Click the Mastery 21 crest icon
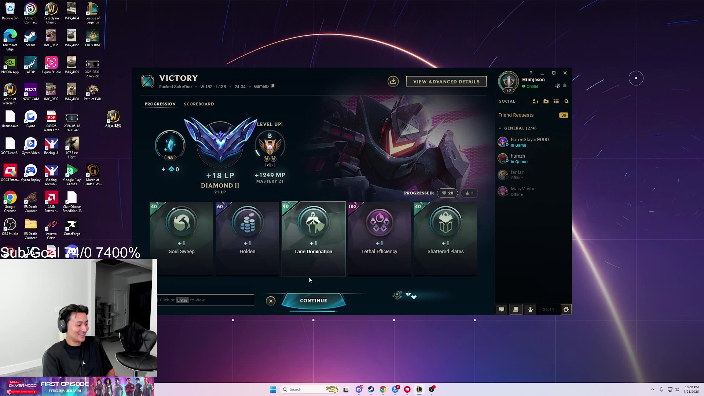 (270, 147)
